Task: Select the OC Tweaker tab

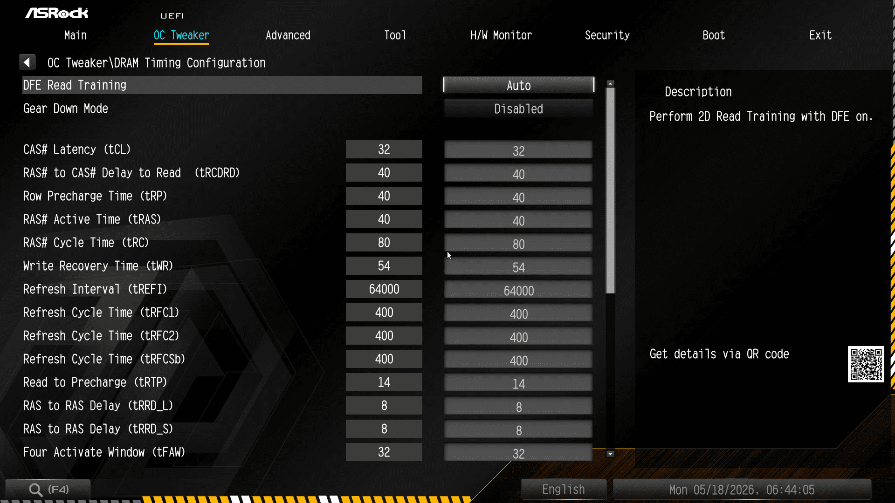Action: click(181, 35)
